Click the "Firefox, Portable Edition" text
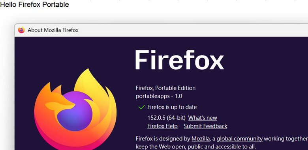This screenshot has width=308, height=150. (x=165, y=88)
